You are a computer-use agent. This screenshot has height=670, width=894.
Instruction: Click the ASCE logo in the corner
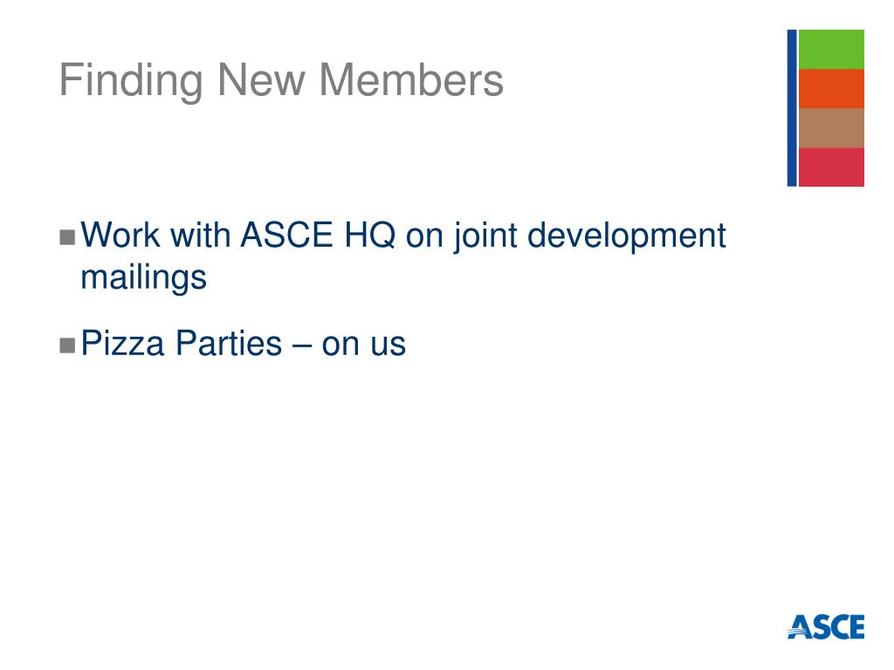[x=826, y=626]
